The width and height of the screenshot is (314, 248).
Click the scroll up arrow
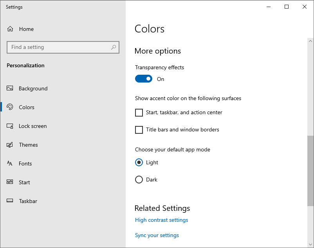click(x=310, y=41)
